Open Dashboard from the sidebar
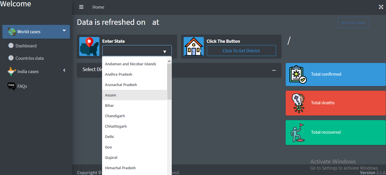The image size is (386, 175). click(26, 46)
